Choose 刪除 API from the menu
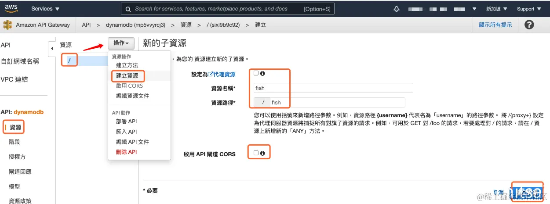Viewport: 550px width, 204px height. [127, 152]
